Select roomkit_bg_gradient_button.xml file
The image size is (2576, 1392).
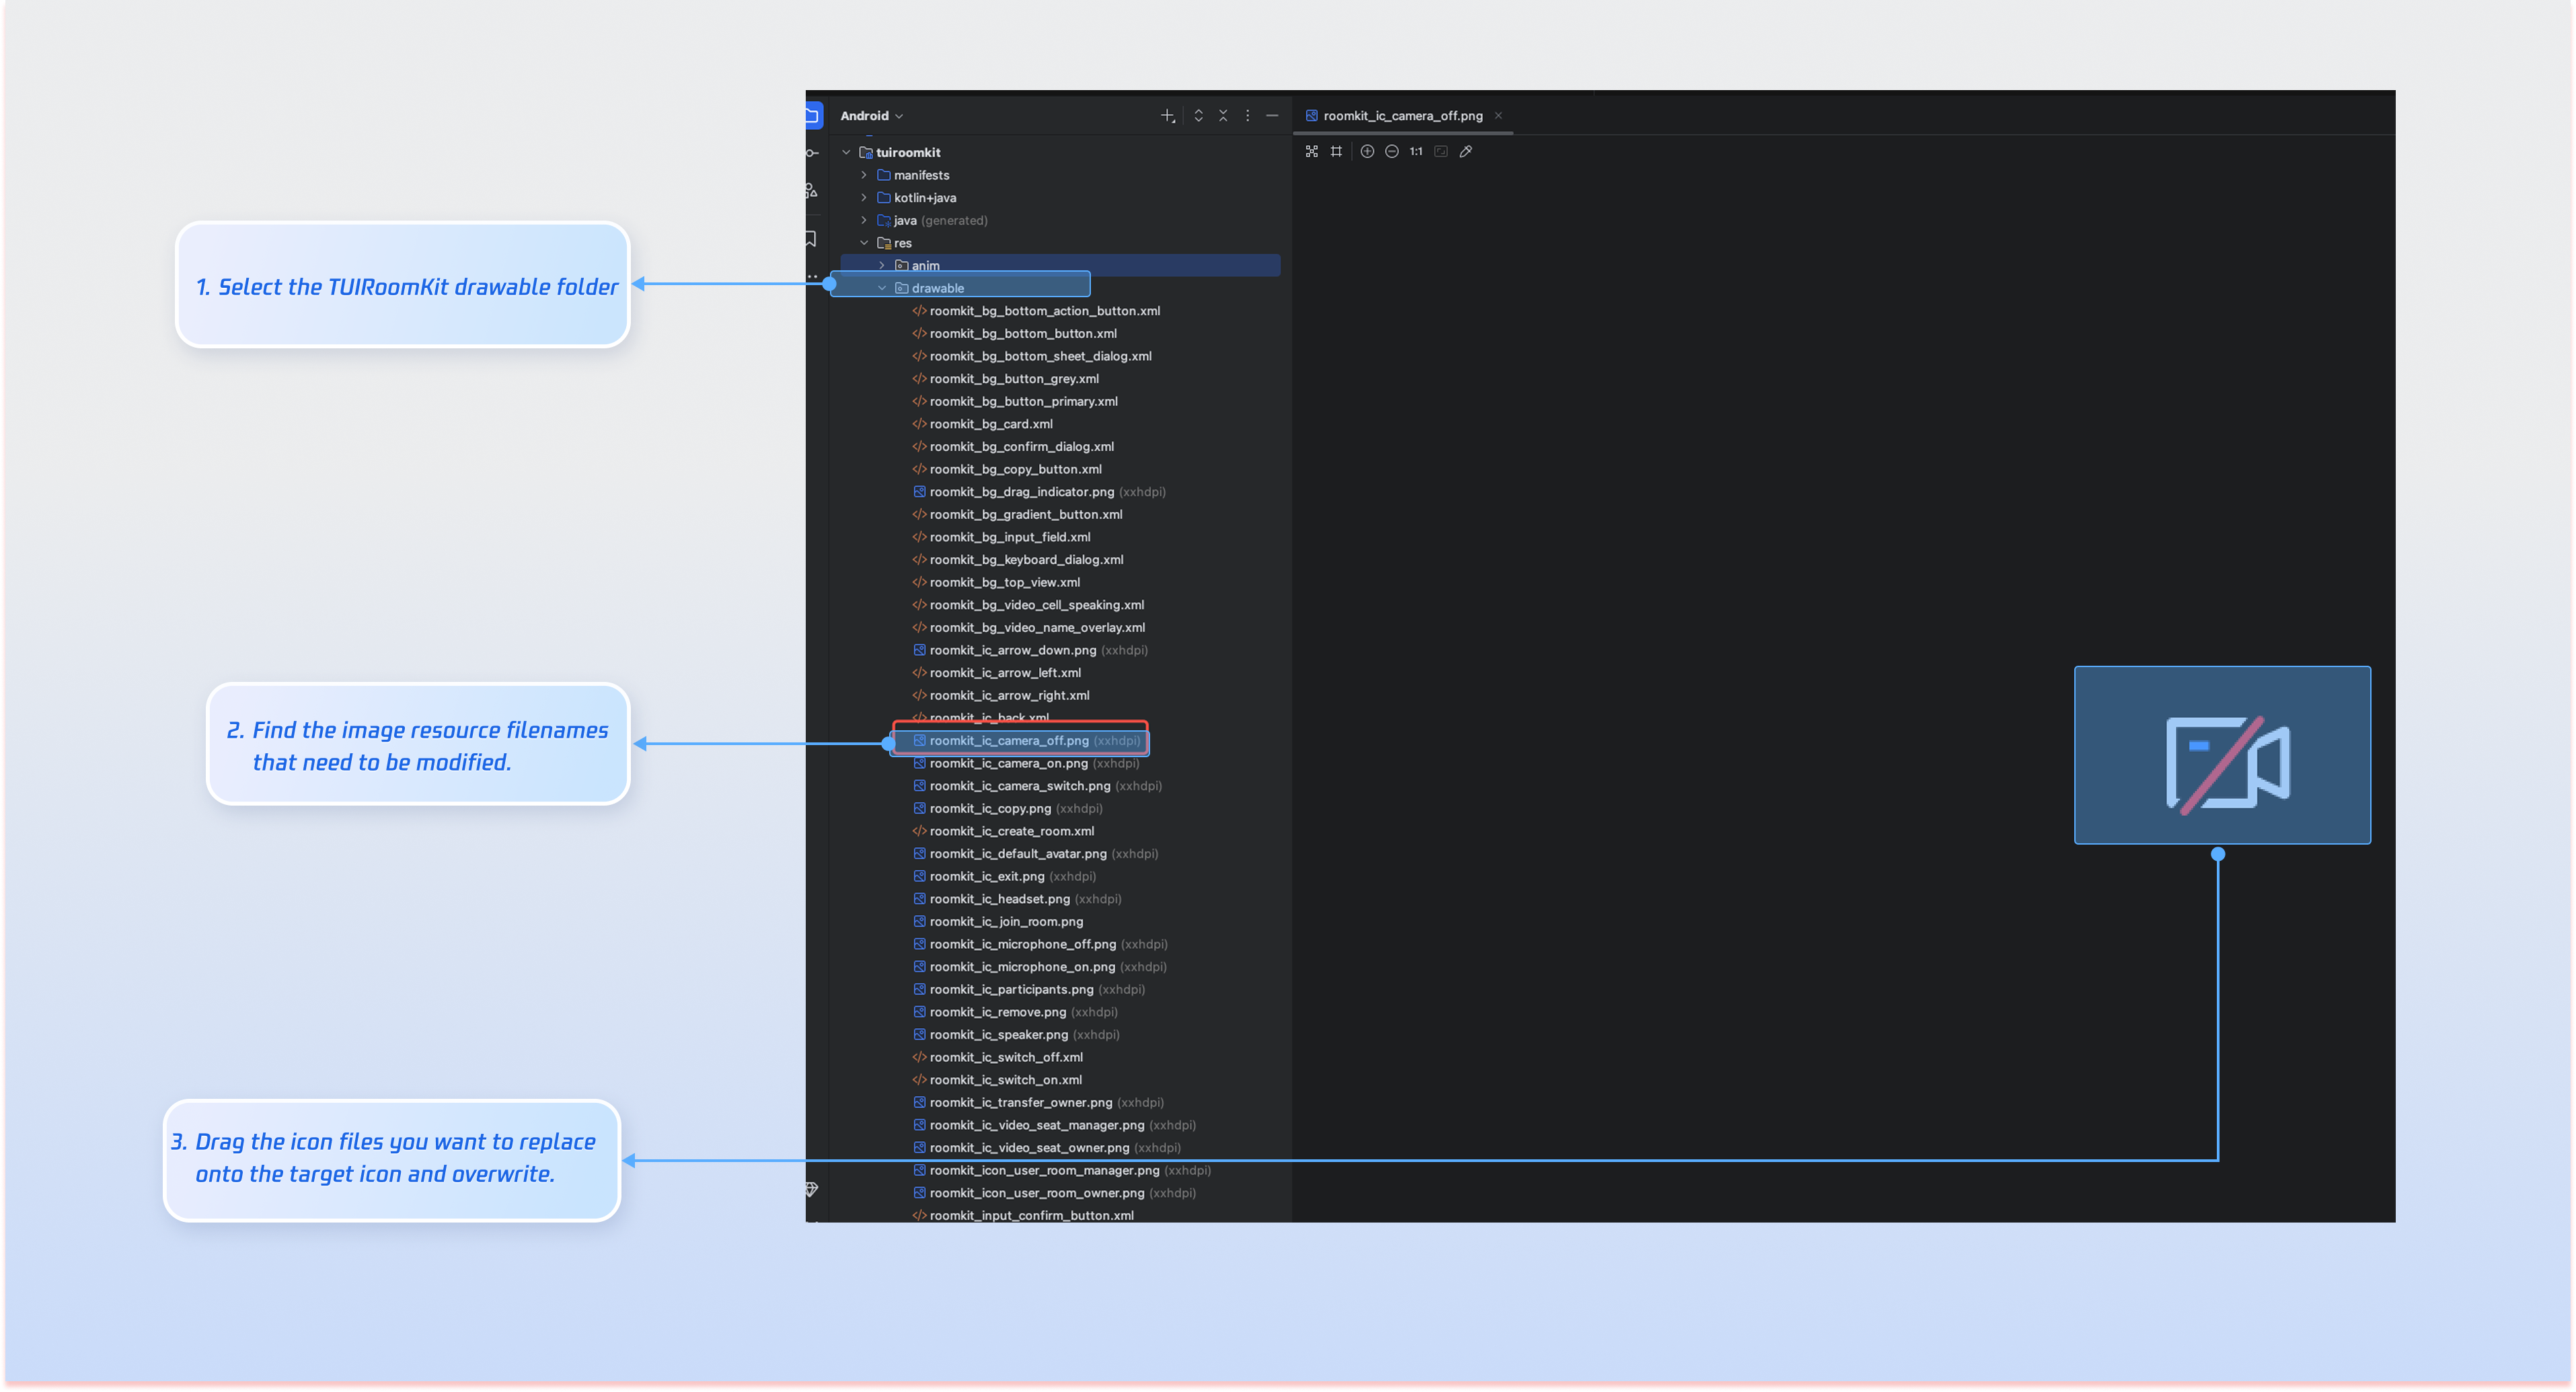(1017, 514)
